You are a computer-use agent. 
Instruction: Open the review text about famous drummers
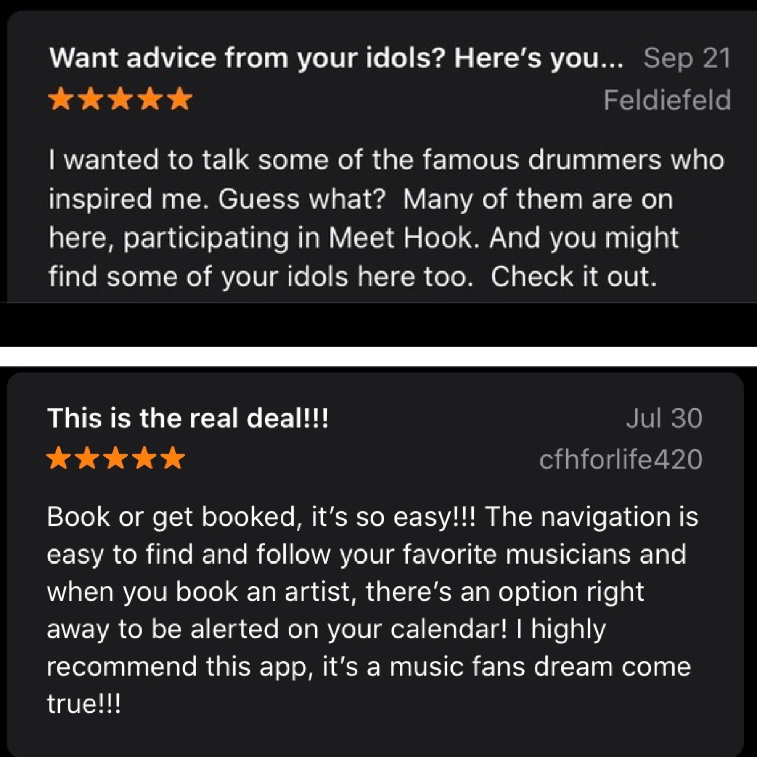[386, 218]
